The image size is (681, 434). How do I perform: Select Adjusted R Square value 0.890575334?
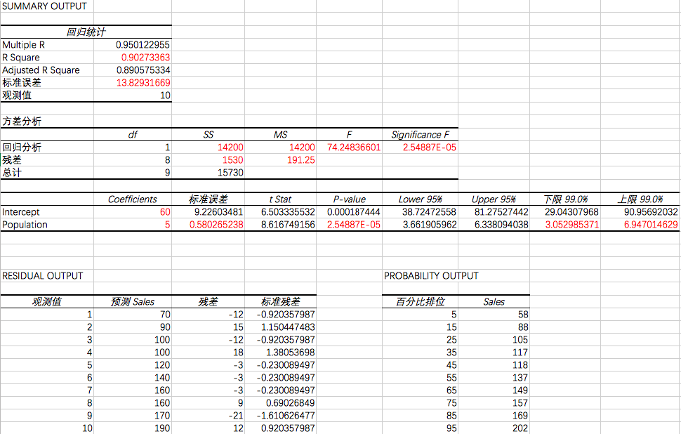tap(143, 70)
